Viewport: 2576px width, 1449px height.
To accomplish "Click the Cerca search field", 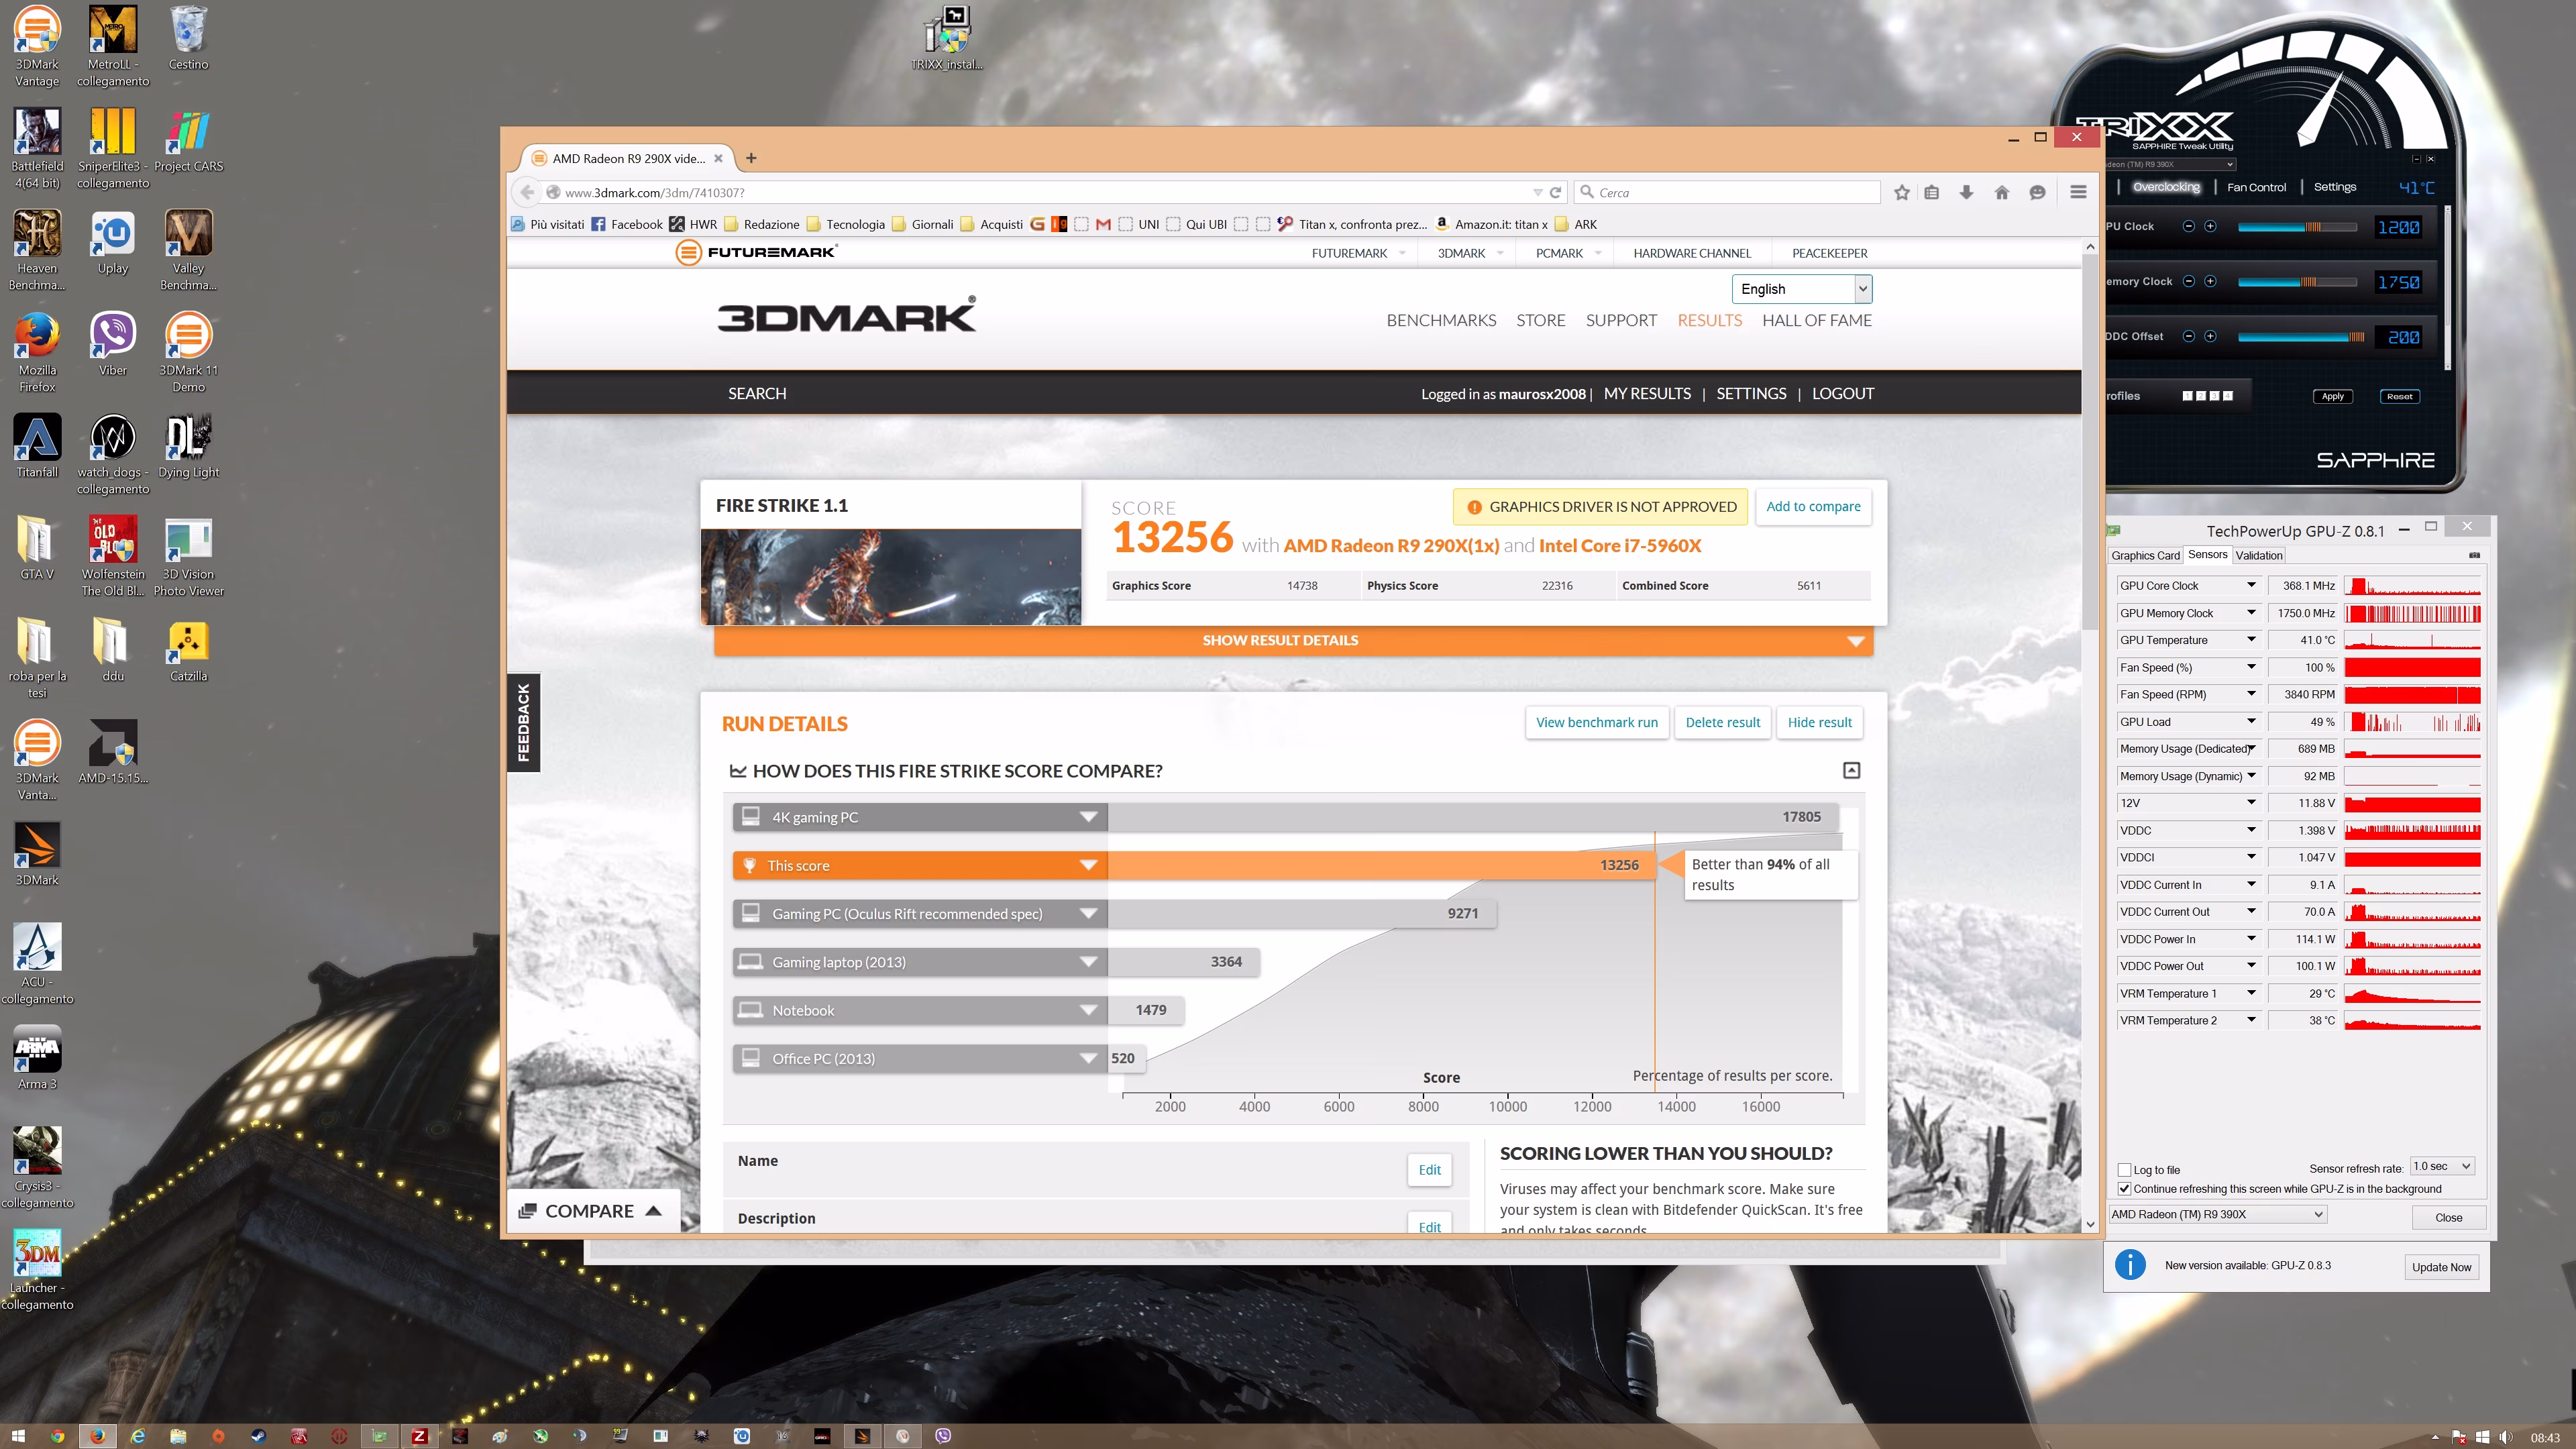I will click(1728, 192).
